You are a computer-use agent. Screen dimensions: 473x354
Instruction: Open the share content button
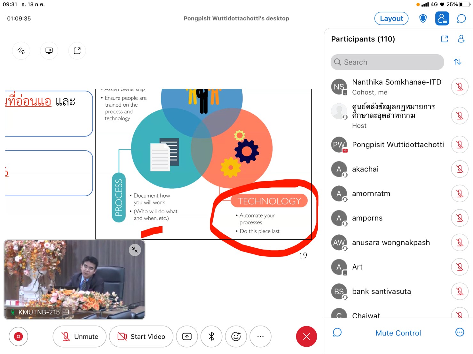[187, 336]
